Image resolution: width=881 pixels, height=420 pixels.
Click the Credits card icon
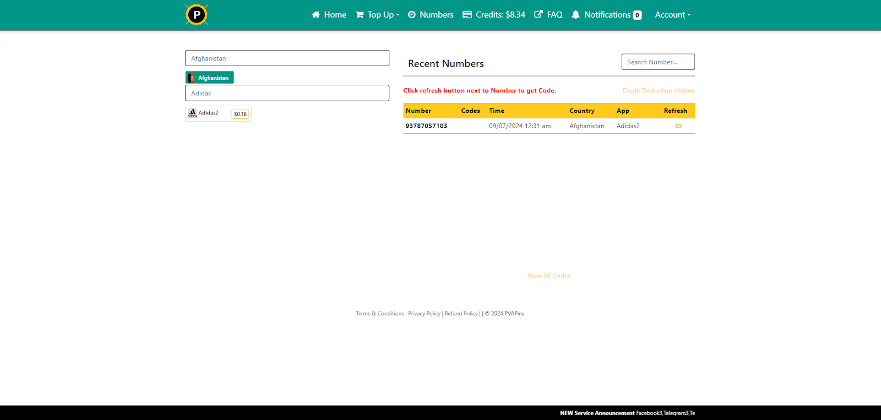(467, 15)
